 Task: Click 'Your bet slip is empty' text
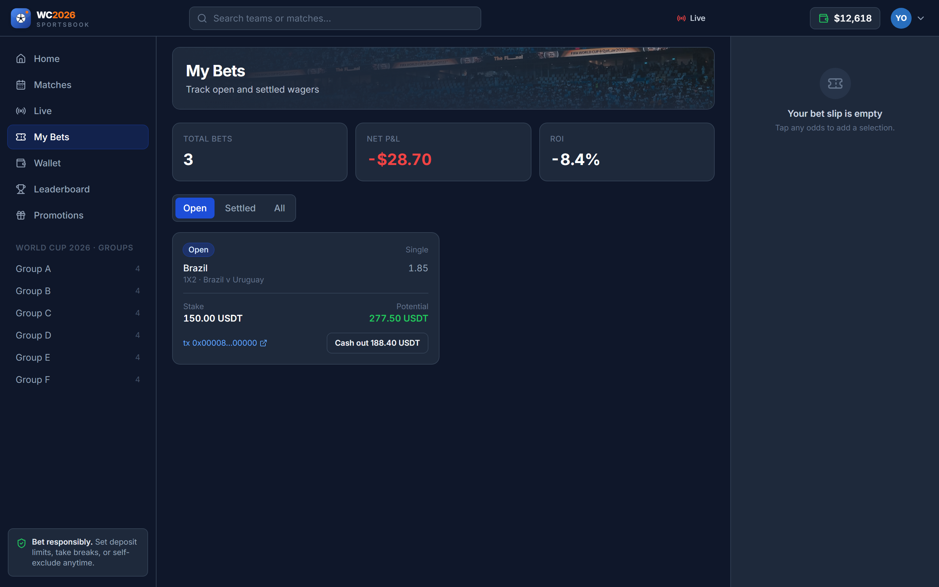click(x=835, y=114)
